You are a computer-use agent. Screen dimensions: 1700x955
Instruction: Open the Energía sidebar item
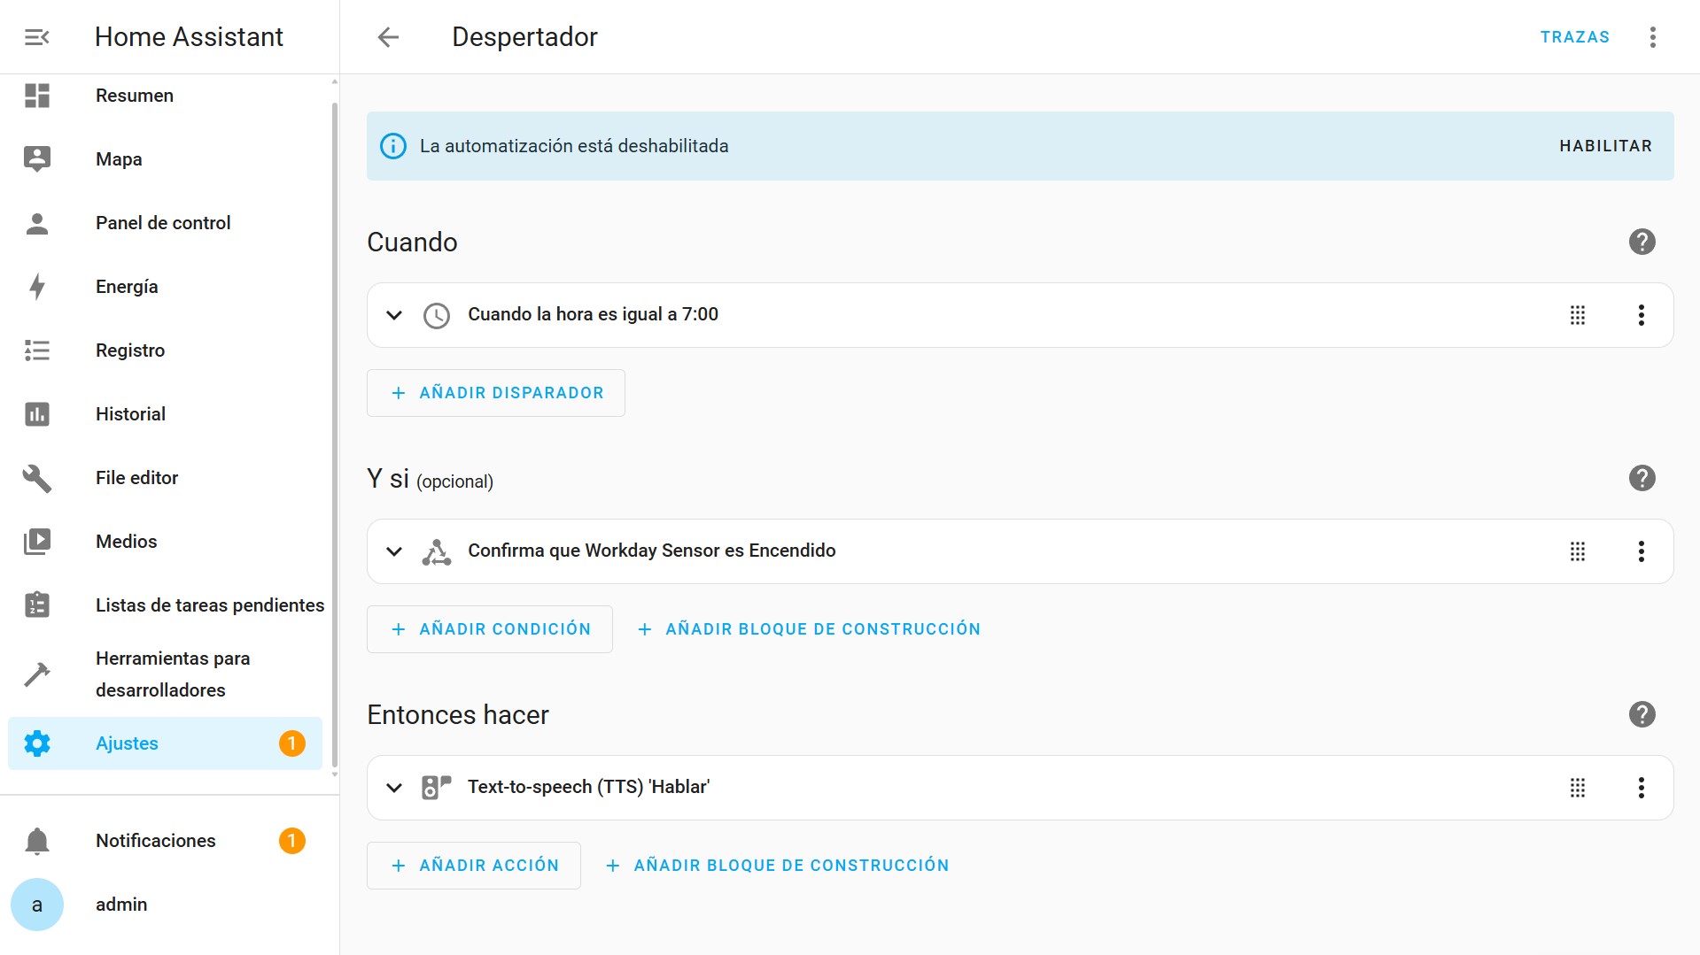127,287
